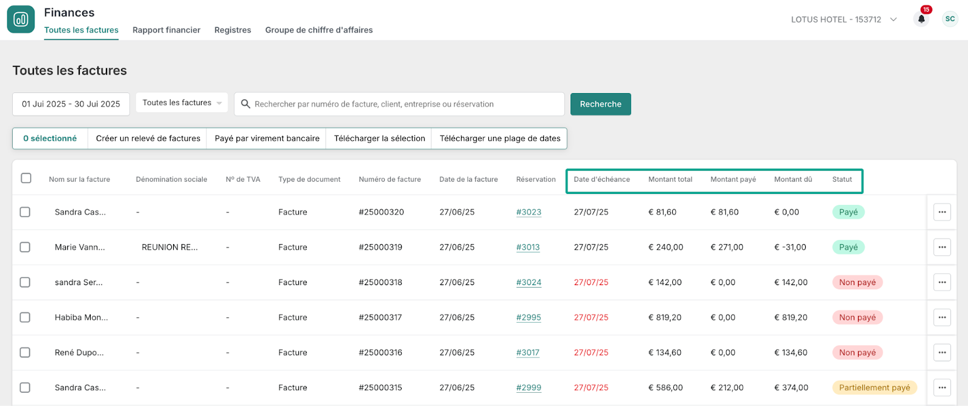Open the SC user avatar menu
Screen dimensions: 968x406
tap(950, 19)
